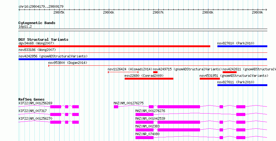
Task: Open the KIF22|NM_001256269 transcript label
Action: pyautogui.click(x=35, y=103)
